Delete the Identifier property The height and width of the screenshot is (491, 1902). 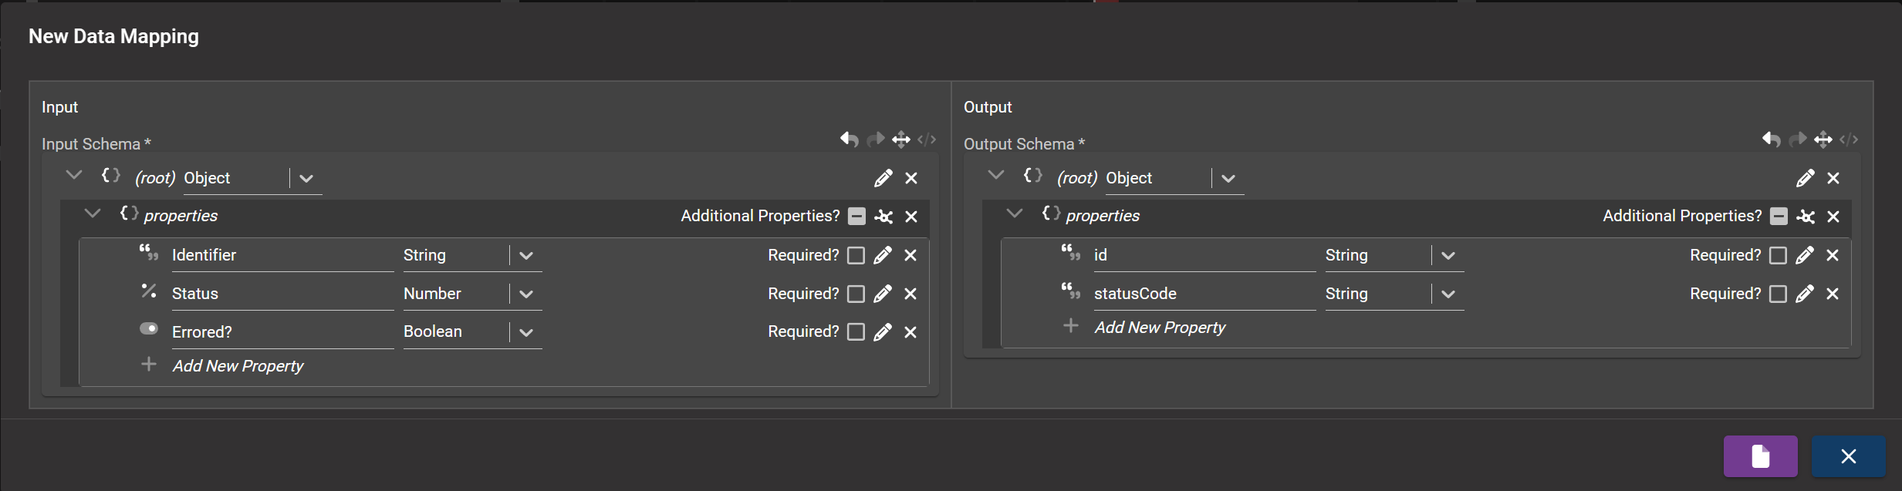[x=910, y=255]
